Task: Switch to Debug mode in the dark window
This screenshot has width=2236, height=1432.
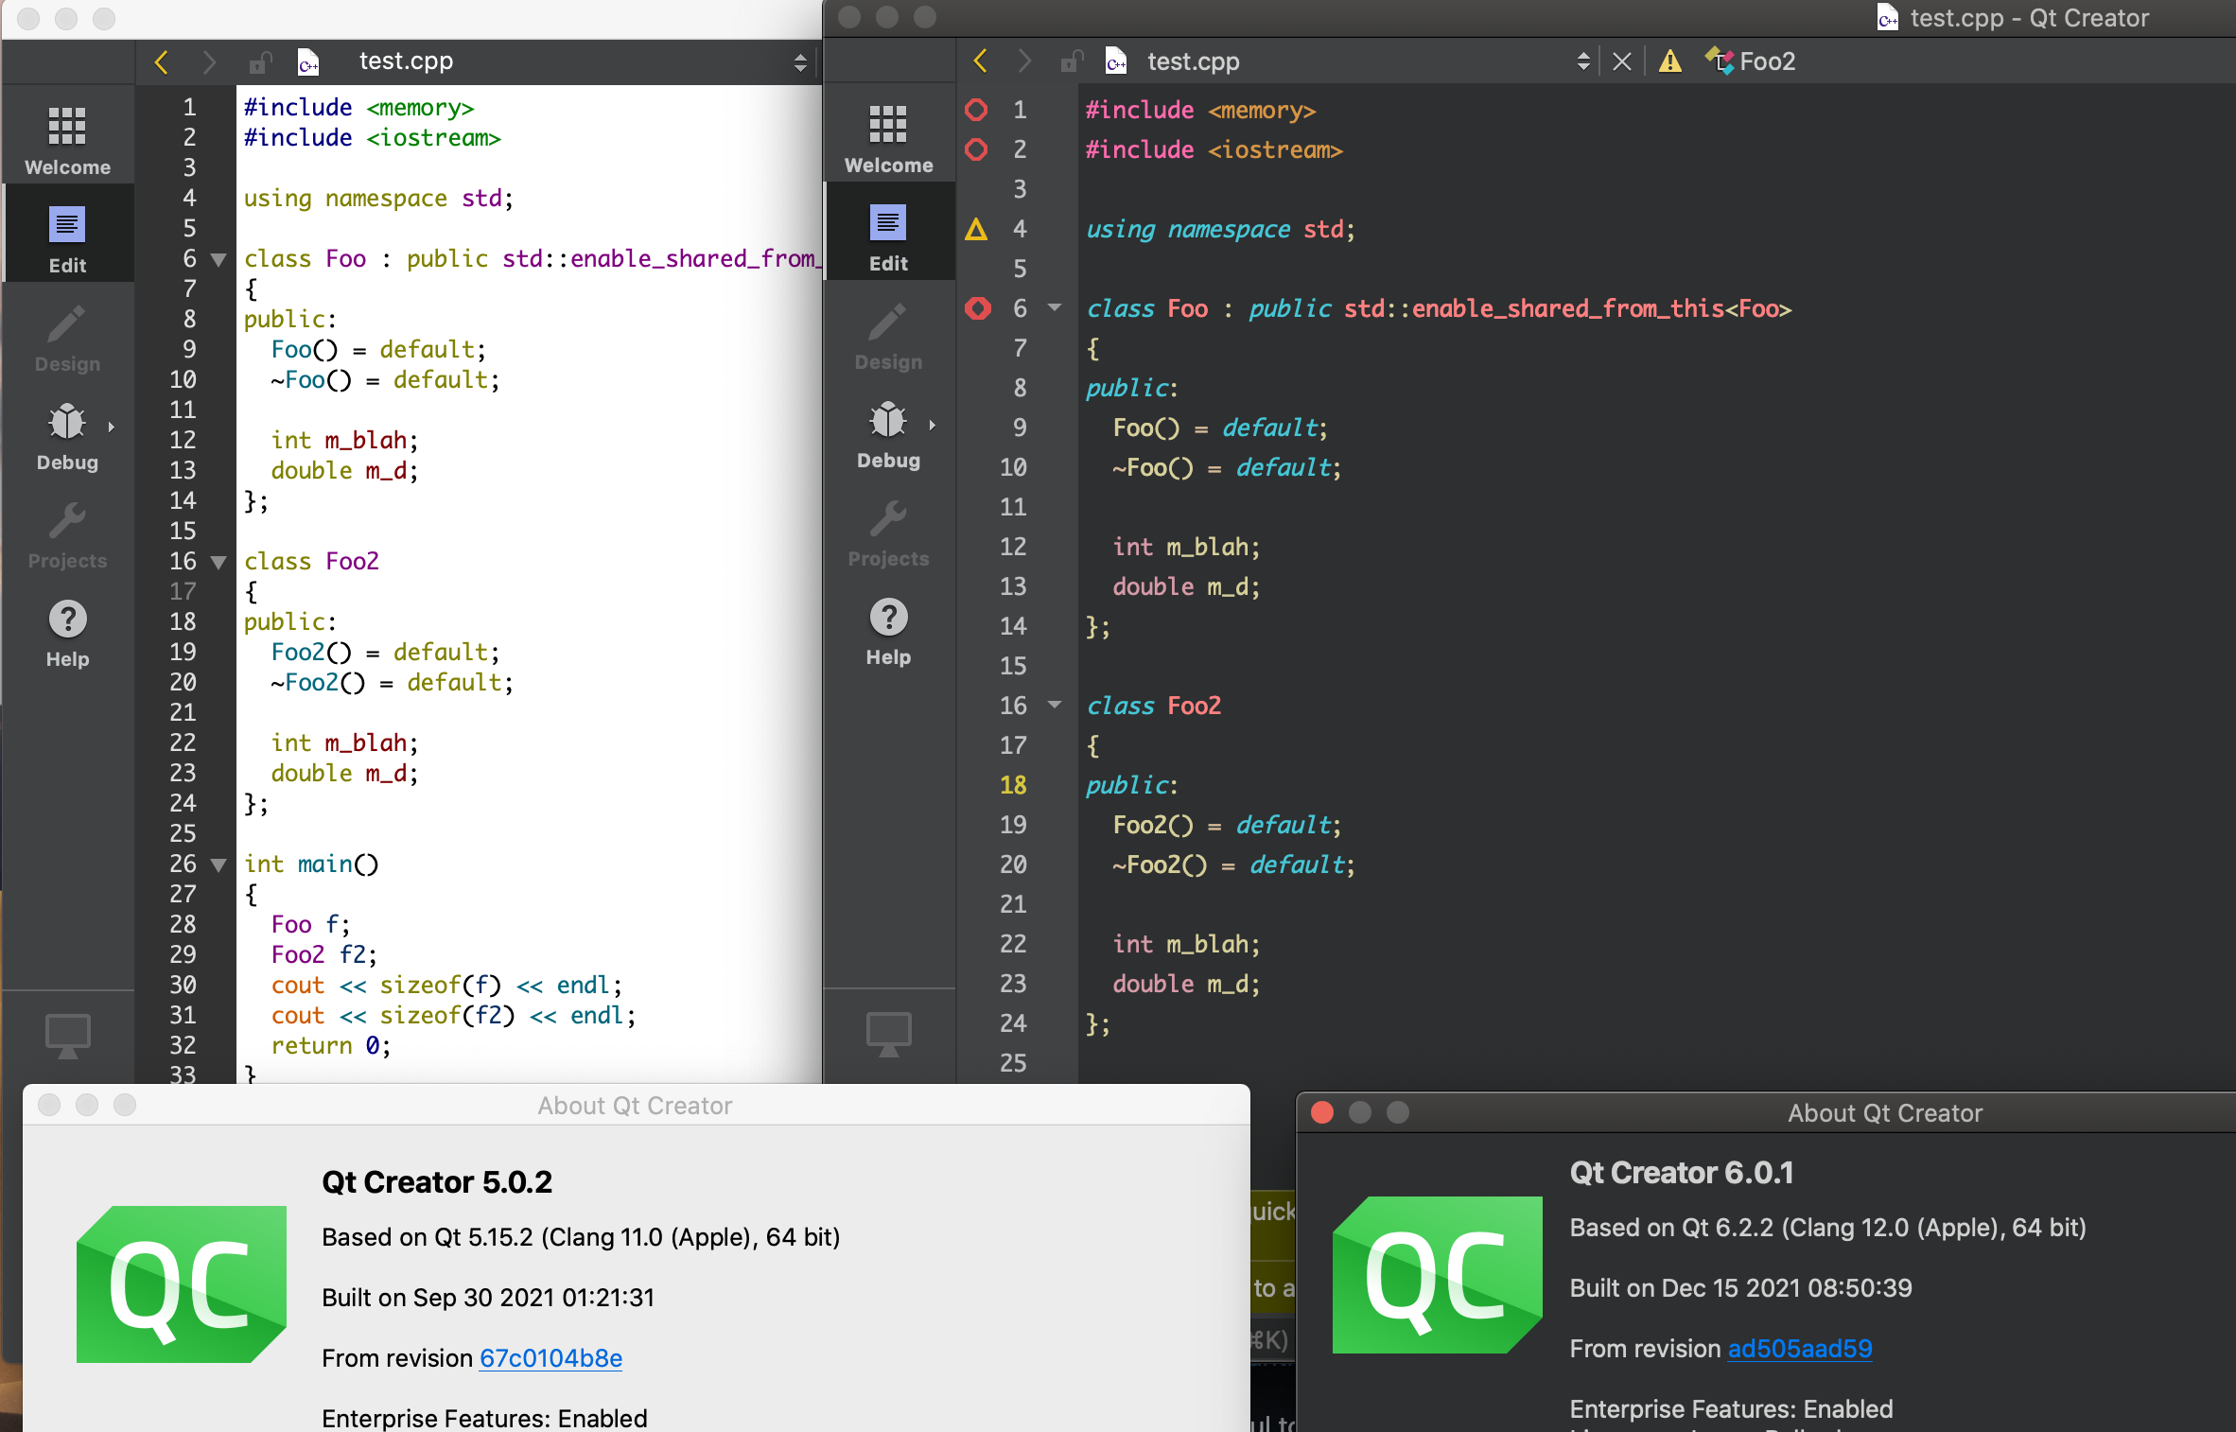Action: pos(888,434)
